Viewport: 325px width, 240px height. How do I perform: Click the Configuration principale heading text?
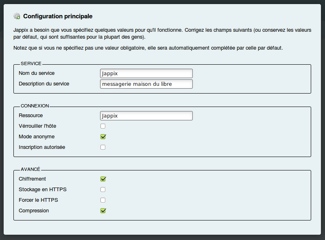click(58, 16)
